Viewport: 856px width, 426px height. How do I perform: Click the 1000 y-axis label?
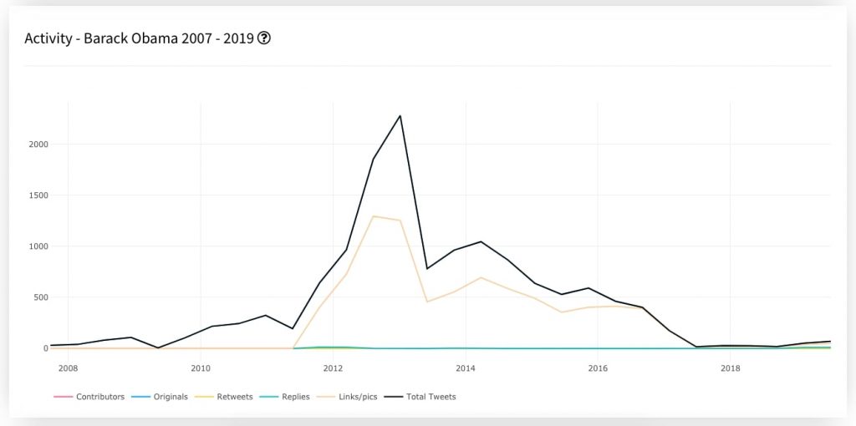40,246
